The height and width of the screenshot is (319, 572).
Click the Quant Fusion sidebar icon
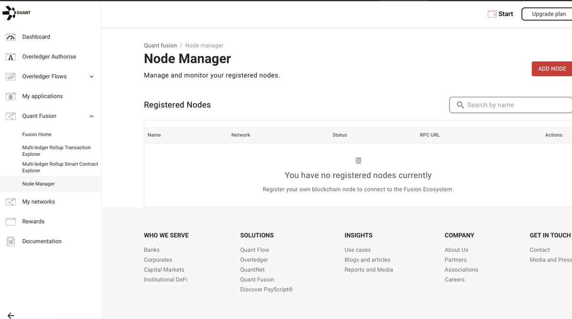pyautogui.click(x=10, y=116)
